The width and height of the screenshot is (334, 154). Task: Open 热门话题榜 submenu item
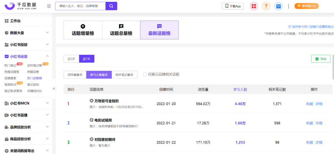tap(35, 78)
